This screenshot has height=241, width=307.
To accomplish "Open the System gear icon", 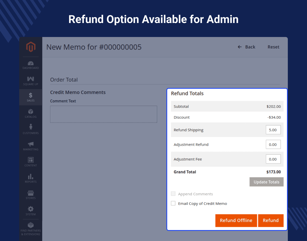I will pos(31,209).
